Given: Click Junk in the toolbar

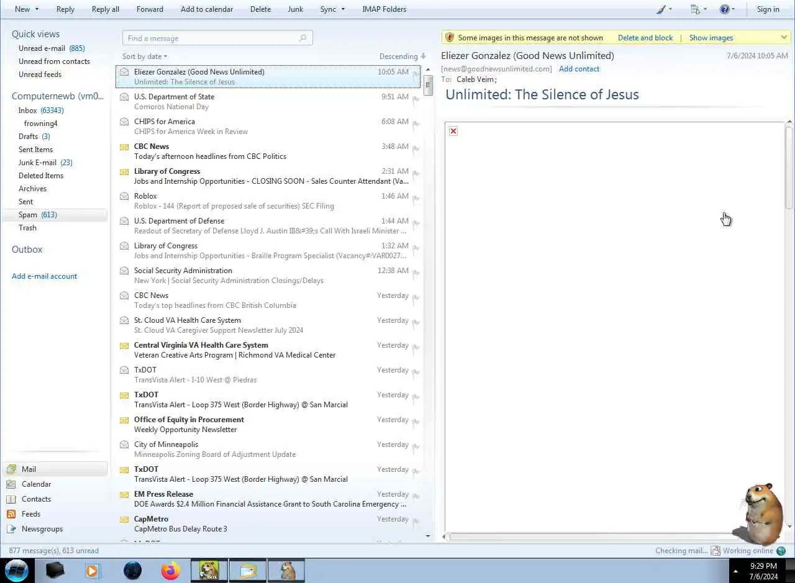Looking at the screenshot, I should (296, 9).
